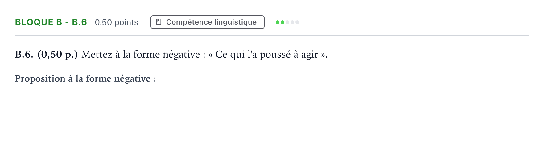Click the third gray difficulty dot
The image size is (544, 141).
coord(287,22)
